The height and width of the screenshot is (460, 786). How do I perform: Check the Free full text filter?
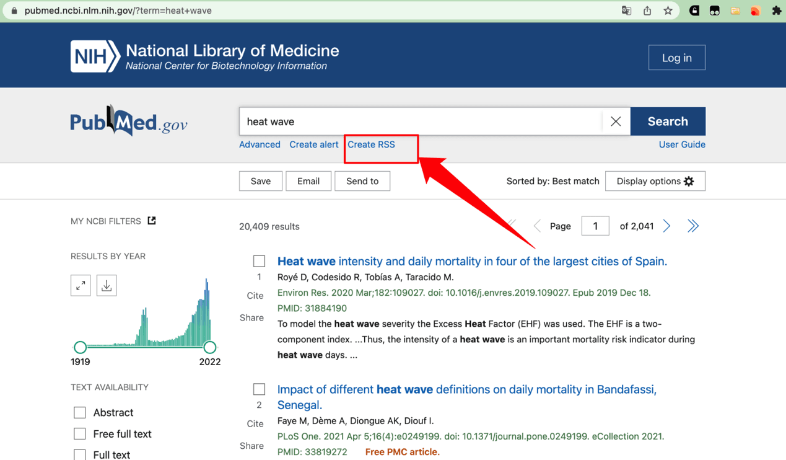pos(79,433)
